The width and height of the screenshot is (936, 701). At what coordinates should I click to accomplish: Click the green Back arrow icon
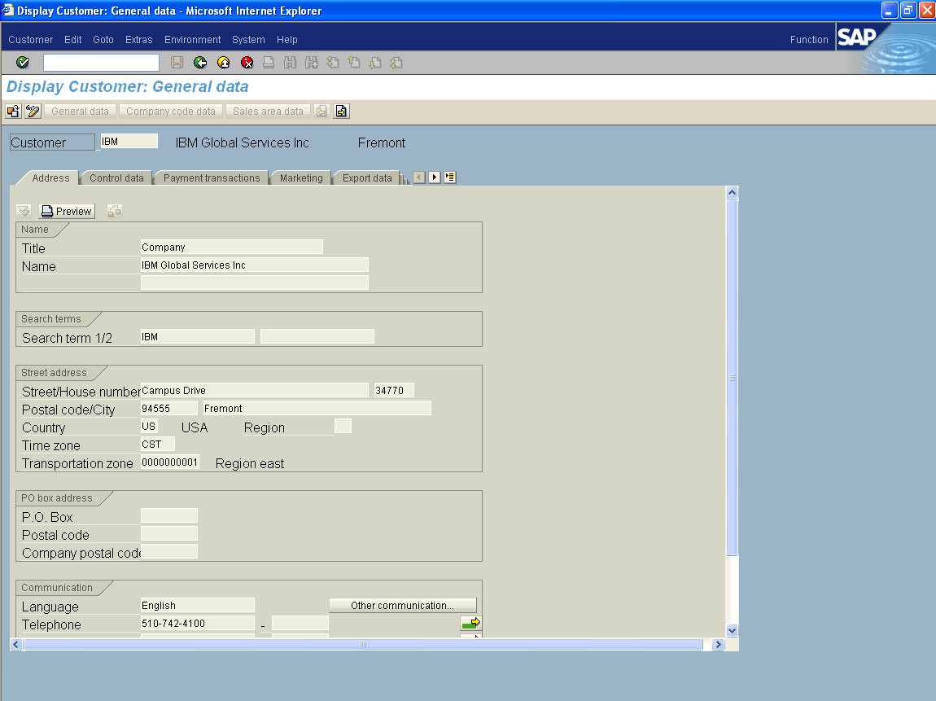(200, 62)
